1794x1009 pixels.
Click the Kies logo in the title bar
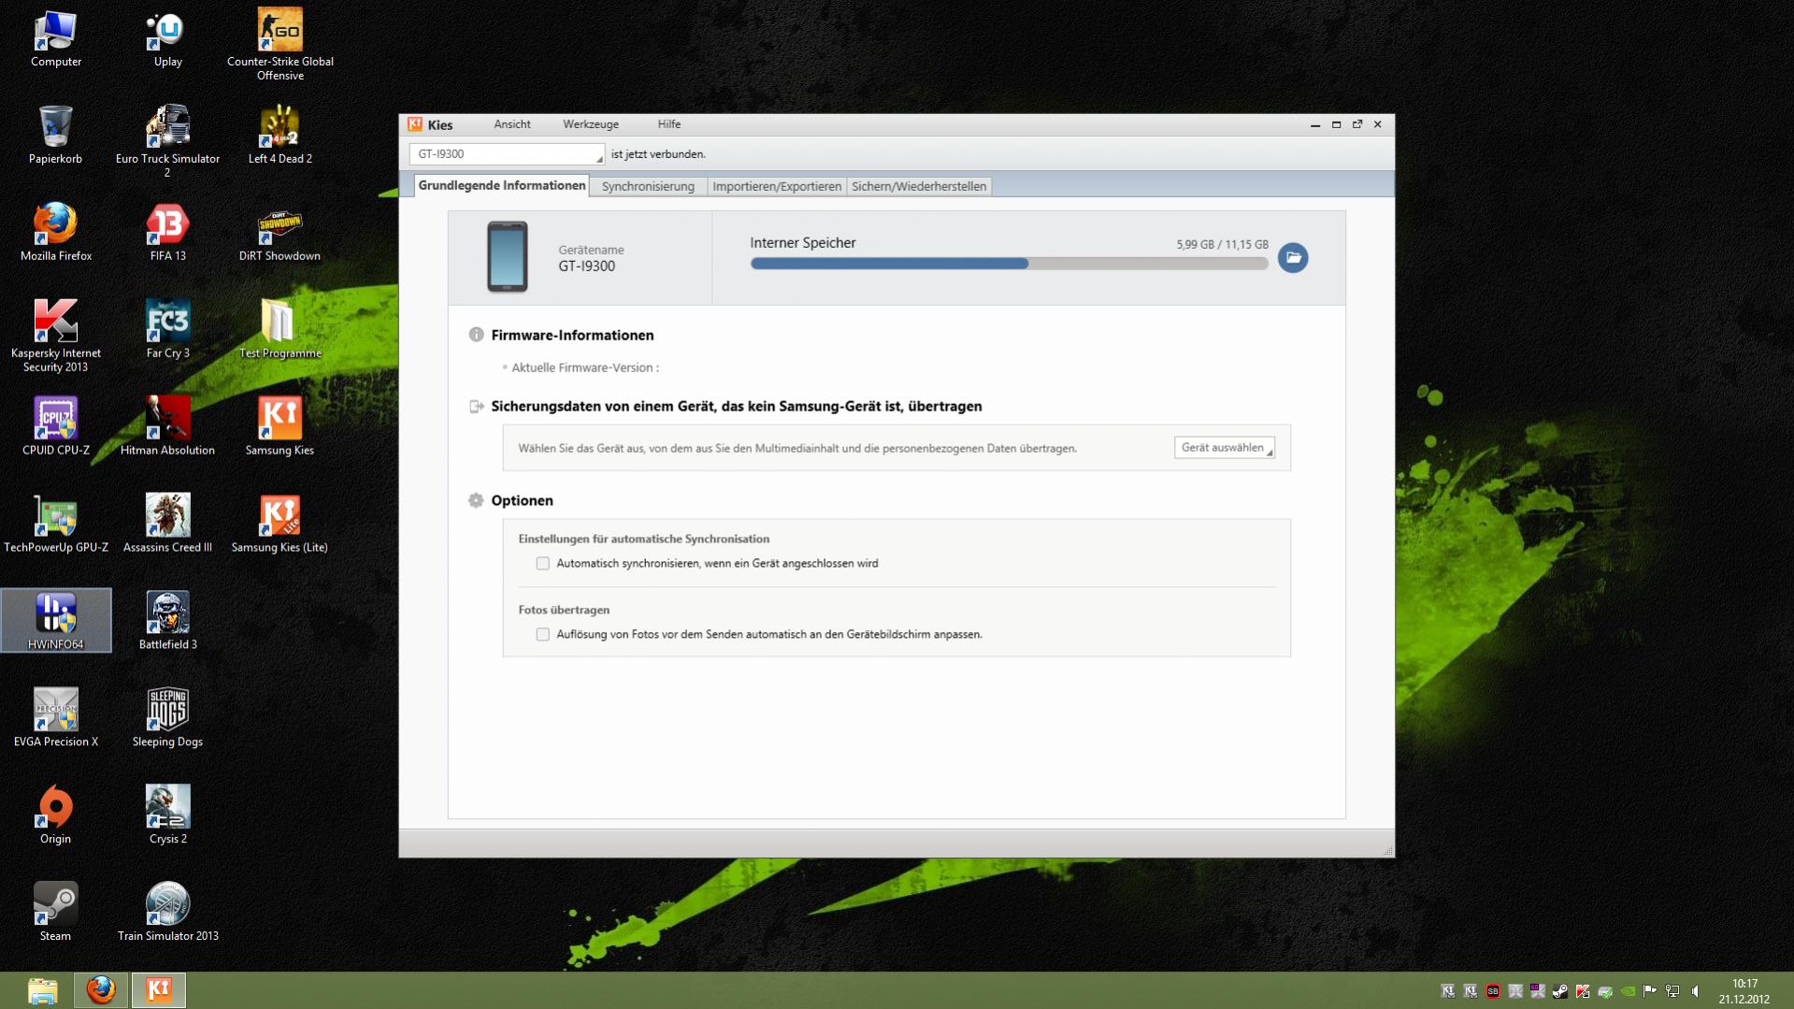[415, 124]
